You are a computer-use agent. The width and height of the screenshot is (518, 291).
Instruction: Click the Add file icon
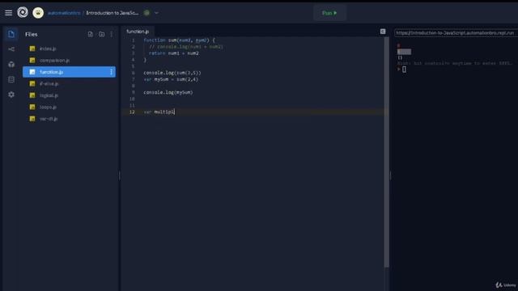point(90,34)
